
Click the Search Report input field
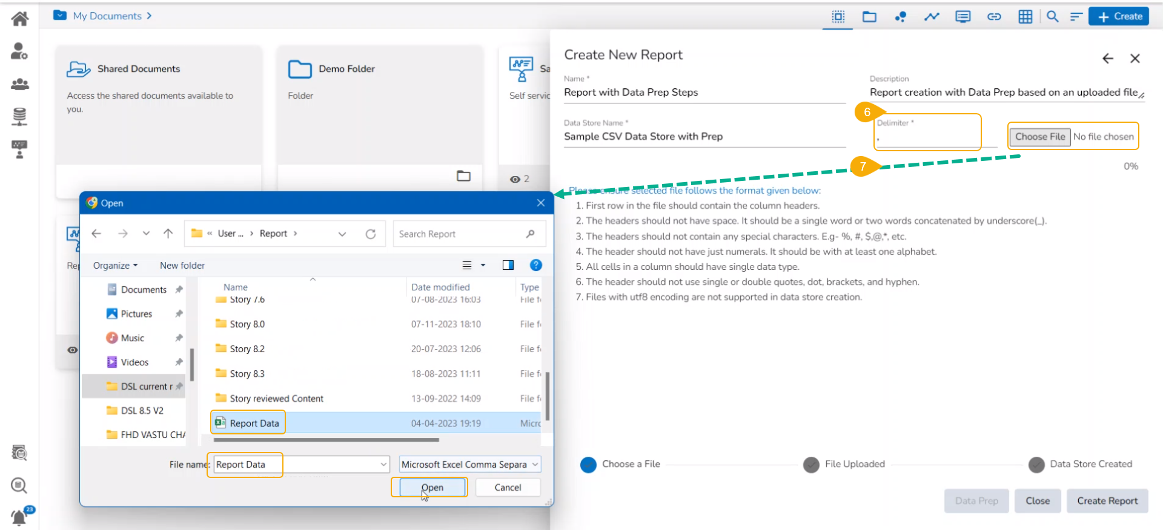pyautogui.click(x=460, y=234)
